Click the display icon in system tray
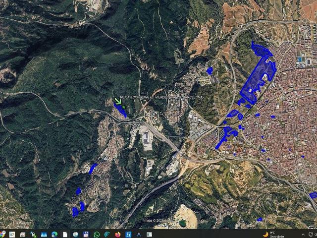Screen dimensions: 317x238 pos(312,235)
